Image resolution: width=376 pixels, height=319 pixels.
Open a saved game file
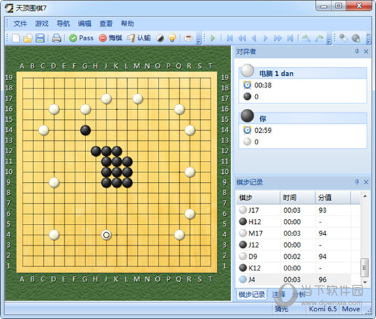coord(27,38)
